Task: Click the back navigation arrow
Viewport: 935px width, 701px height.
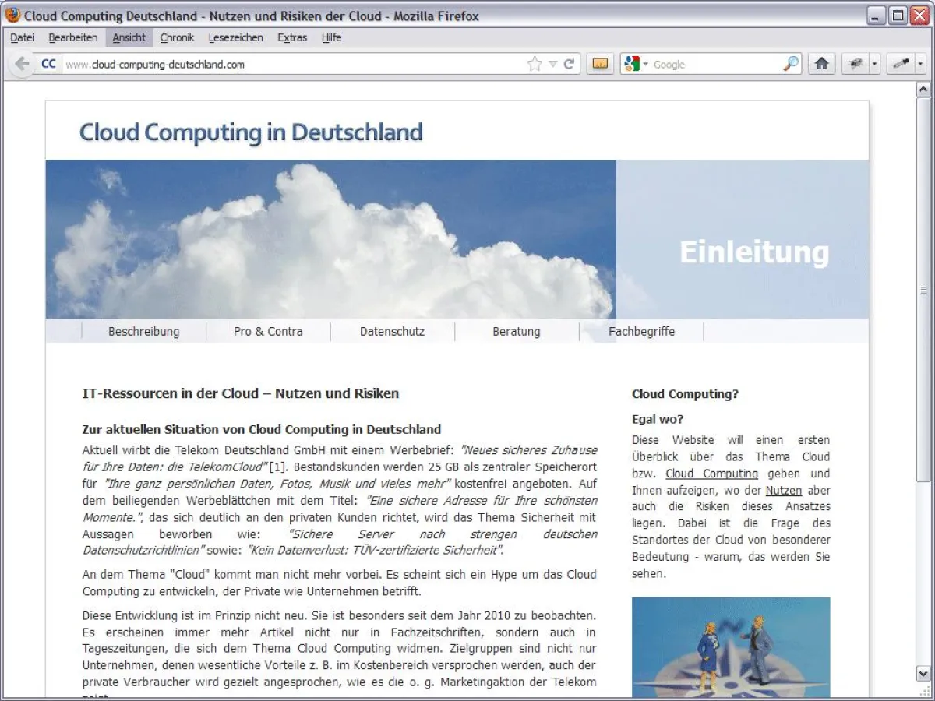Action: 21,63
